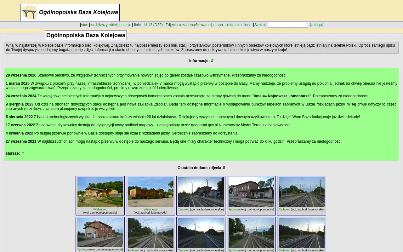Click the viaduct logo in the header
The width and height of the screenshot is (403, 252).
pos(30,13)
